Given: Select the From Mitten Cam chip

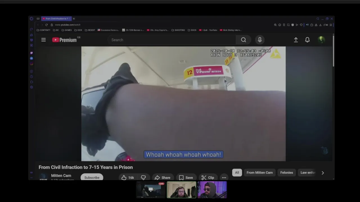Looking at the screenshot, I should (x=260, y=173).
